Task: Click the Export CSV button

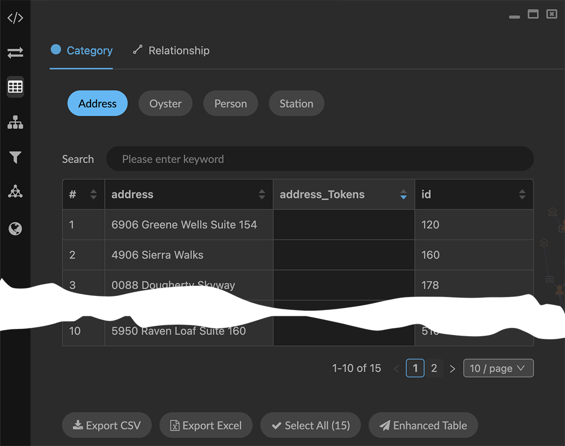Action: (x=107, y=426)
